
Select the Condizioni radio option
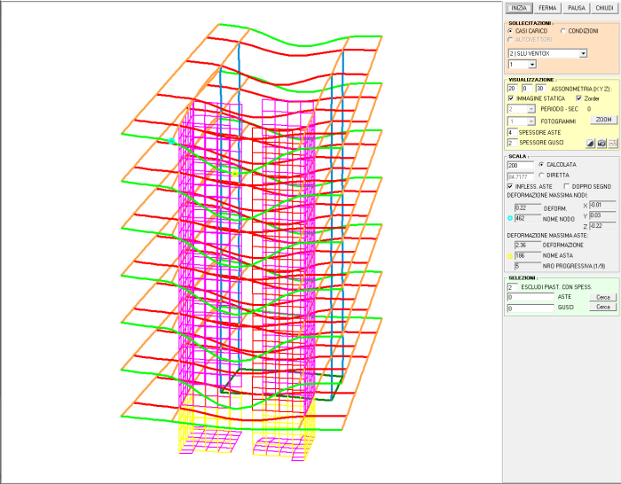coord(562,31)
